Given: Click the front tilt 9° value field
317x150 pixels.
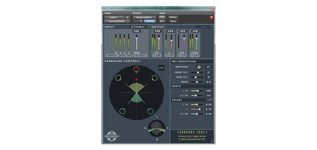Looking at the screenshot, I should 209,72.
